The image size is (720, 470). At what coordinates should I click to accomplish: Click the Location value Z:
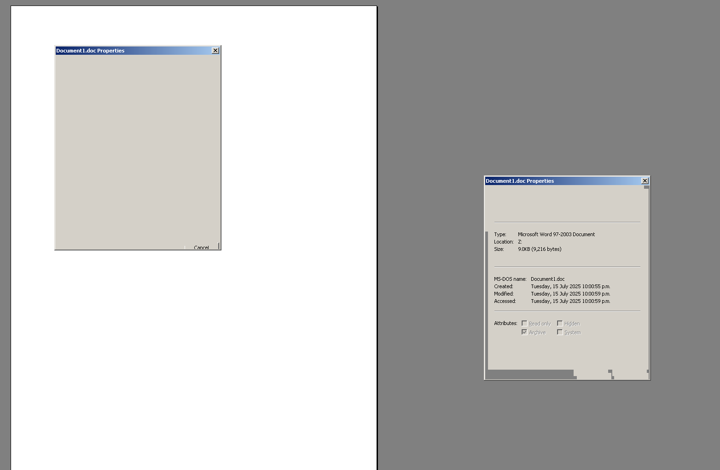(520, 242)
